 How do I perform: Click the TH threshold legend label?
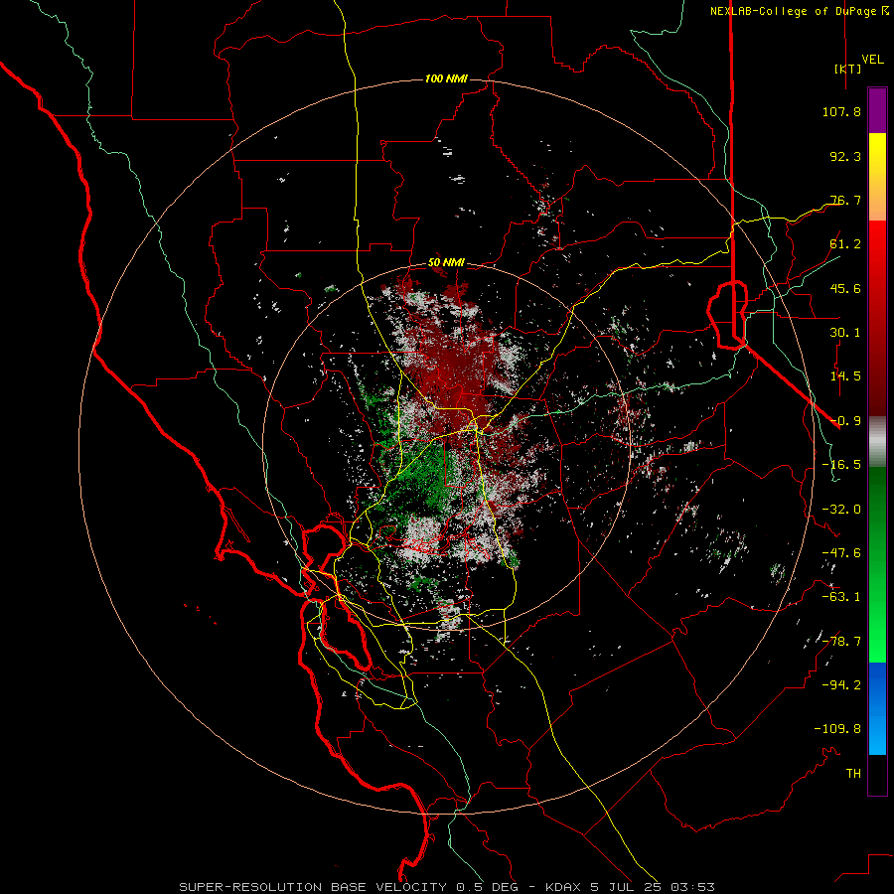tap(853, 774)
